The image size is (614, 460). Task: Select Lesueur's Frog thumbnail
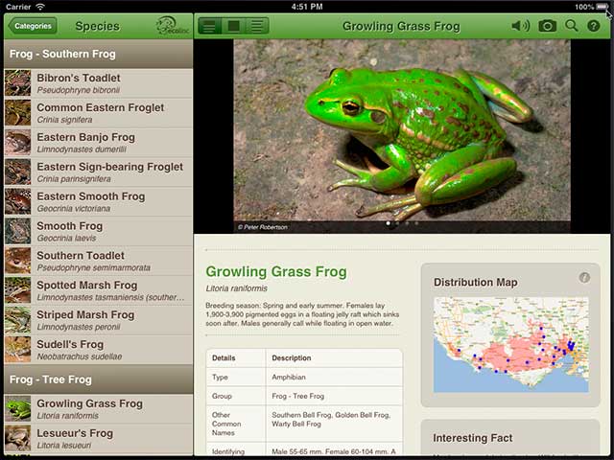[x=17, y=439]
